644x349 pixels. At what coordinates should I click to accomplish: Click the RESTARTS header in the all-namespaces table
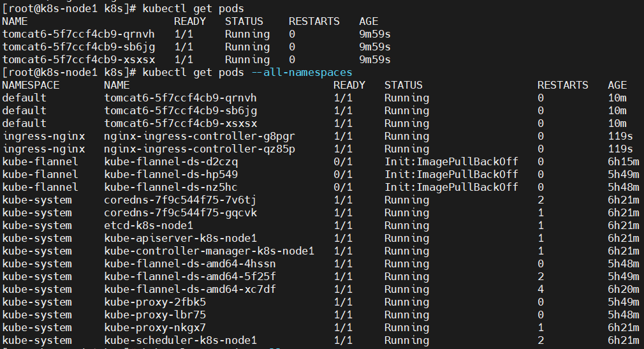[x=562, y=85]
